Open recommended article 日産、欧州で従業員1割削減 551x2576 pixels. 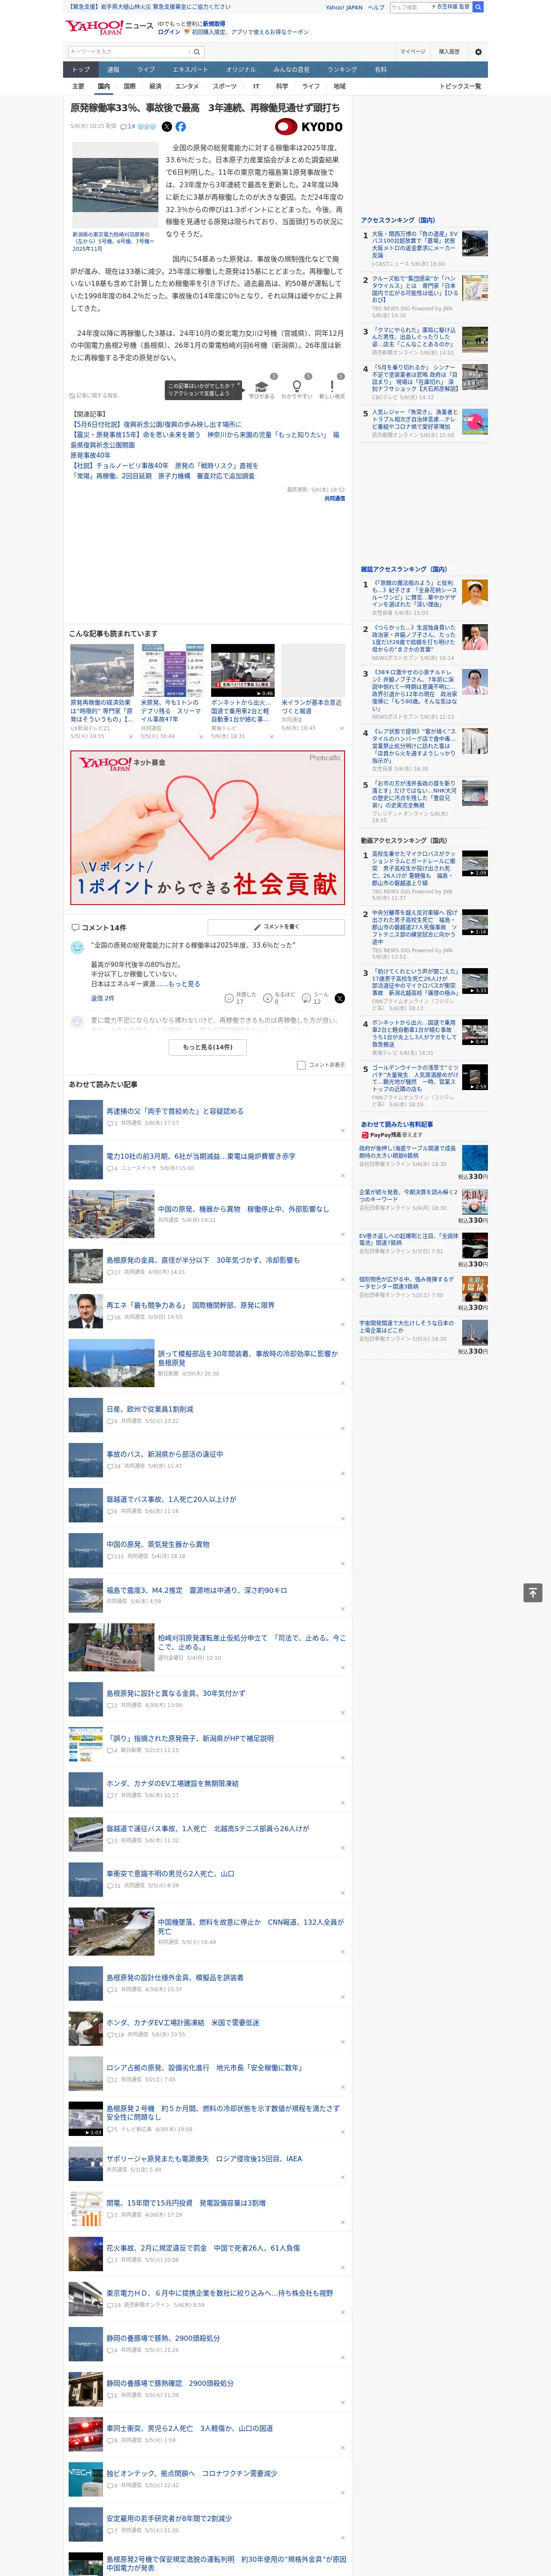(150, 1409)
